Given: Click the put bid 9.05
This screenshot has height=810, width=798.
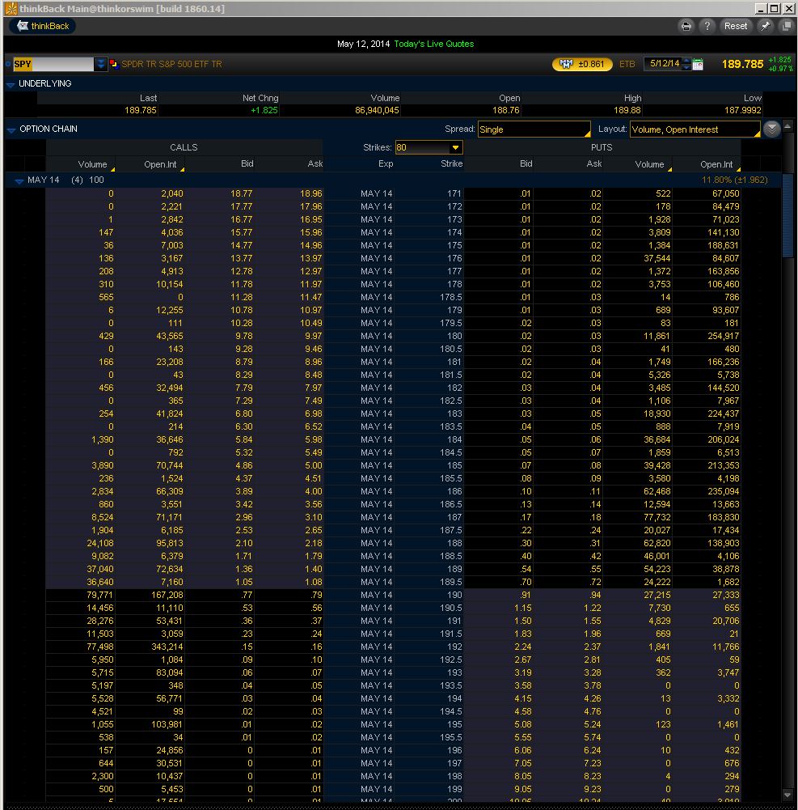Looking at the screenshot, I should click(x=523, y=789).
